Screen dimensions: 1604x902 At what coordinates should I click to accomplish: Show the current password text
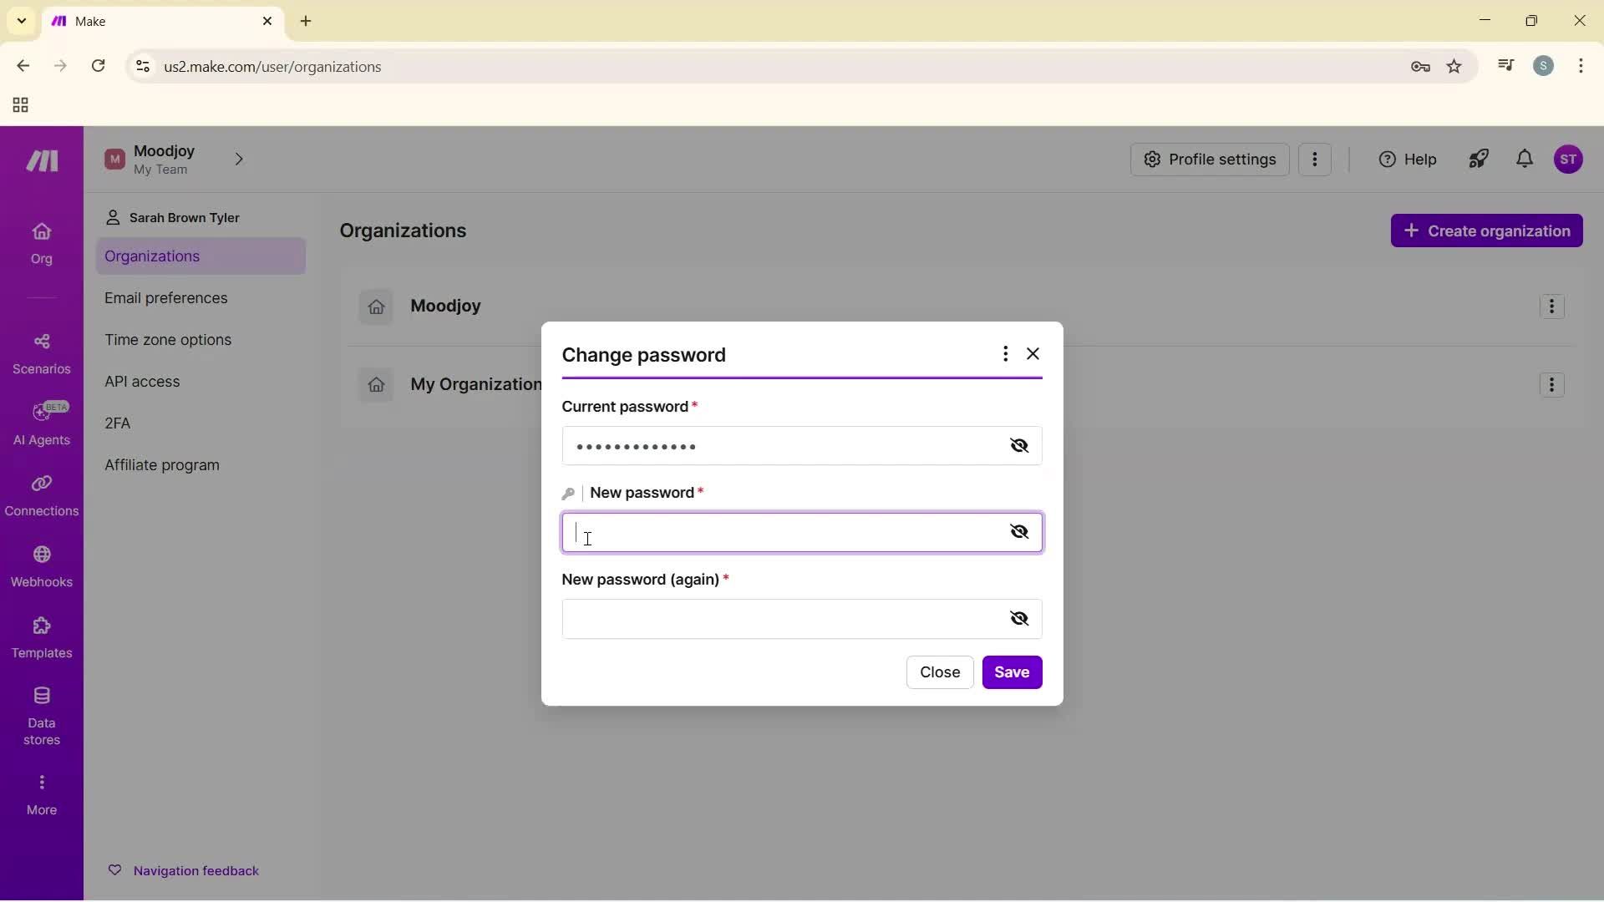pyautogui.click(x=1020, y=445)
